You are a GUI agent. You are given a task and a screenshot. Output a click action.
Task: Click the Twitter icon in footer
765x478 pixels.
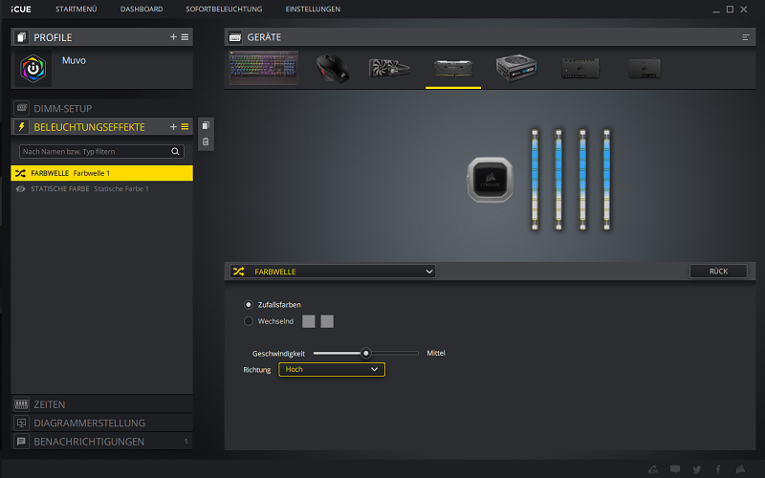697,469
